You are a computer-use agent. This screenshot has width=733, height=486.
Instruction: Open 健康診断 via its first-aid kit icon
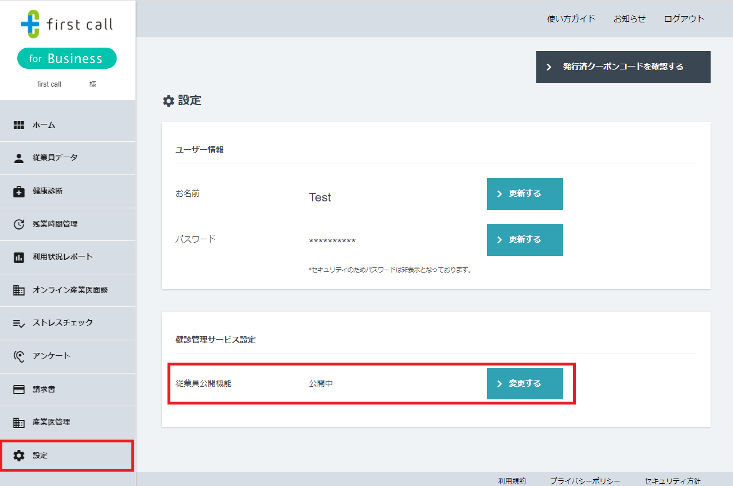pos(19,190)
